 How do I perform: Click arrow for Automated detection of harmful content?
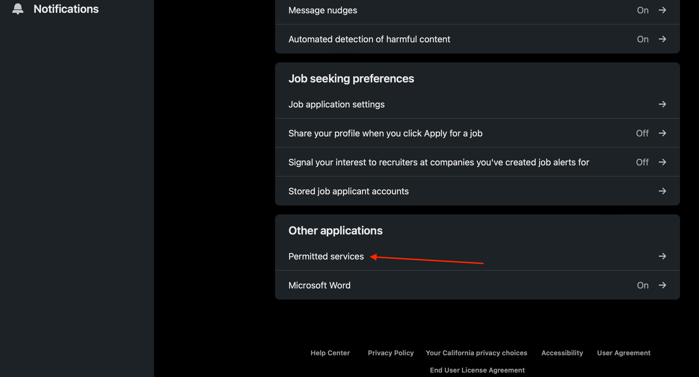pyautogui.click(x=662, y=39)
